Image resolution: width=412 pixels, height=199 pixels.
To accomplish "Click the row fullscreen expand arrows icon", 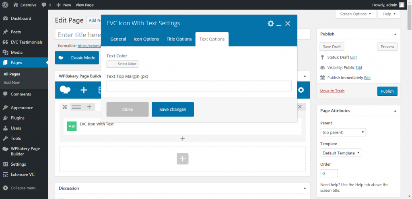I will pyautogui.click(x=64, y=107).
